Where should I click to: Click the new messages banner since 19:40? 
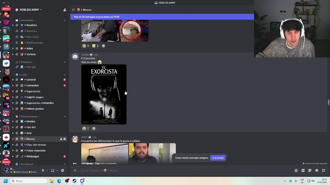162,17
